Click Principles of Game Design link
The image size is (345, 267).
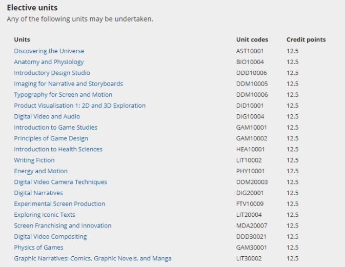[x=51, y=138]
